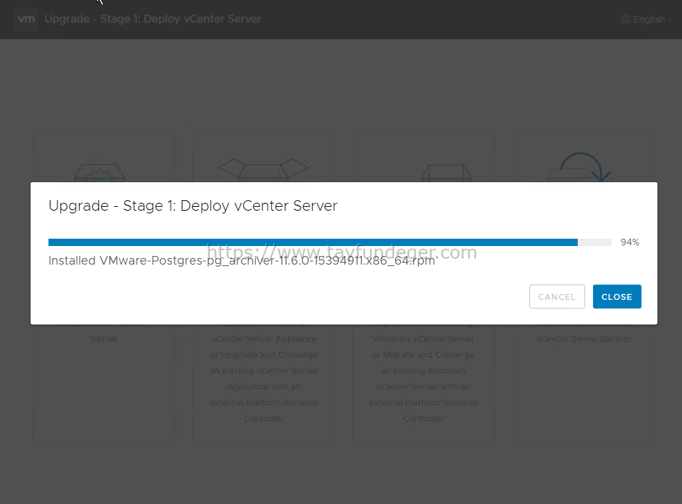682x504 pixels.
Task: Click the "an existing Windows" text
Action: coord(423,371)
